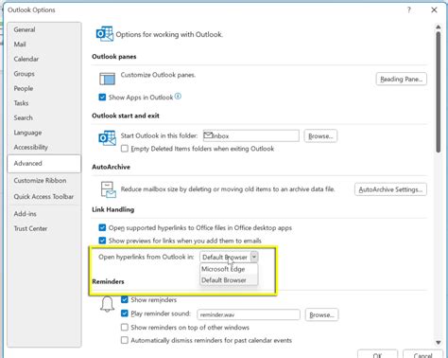Open the Groups options category
This screenshot has height=358, width=448.
[44, 74]
